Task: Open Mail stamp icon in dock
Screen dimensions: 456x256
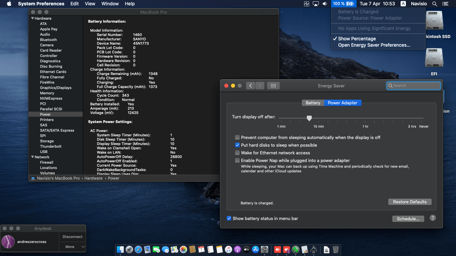Action: point(148,249)
